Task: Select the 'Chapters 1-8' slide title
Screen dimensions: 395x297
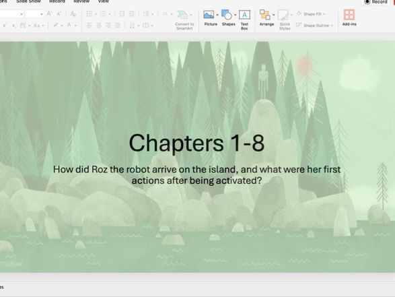Action: [196, 143]
